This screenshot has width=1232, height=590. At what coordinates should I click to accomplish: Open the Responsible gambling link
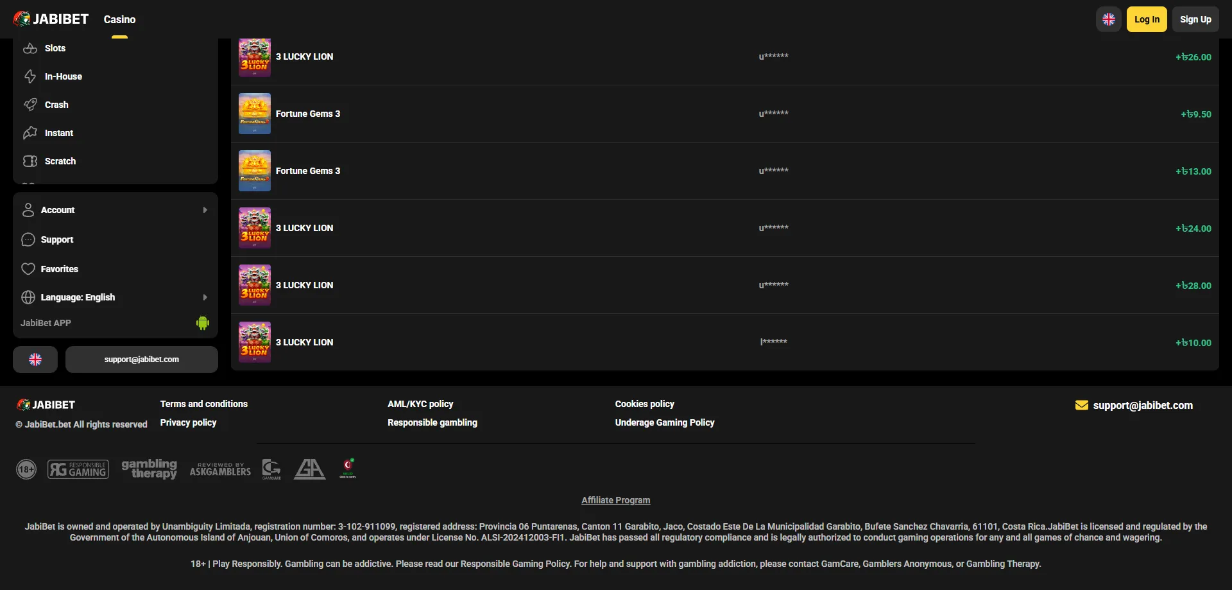tap(432, 422)
